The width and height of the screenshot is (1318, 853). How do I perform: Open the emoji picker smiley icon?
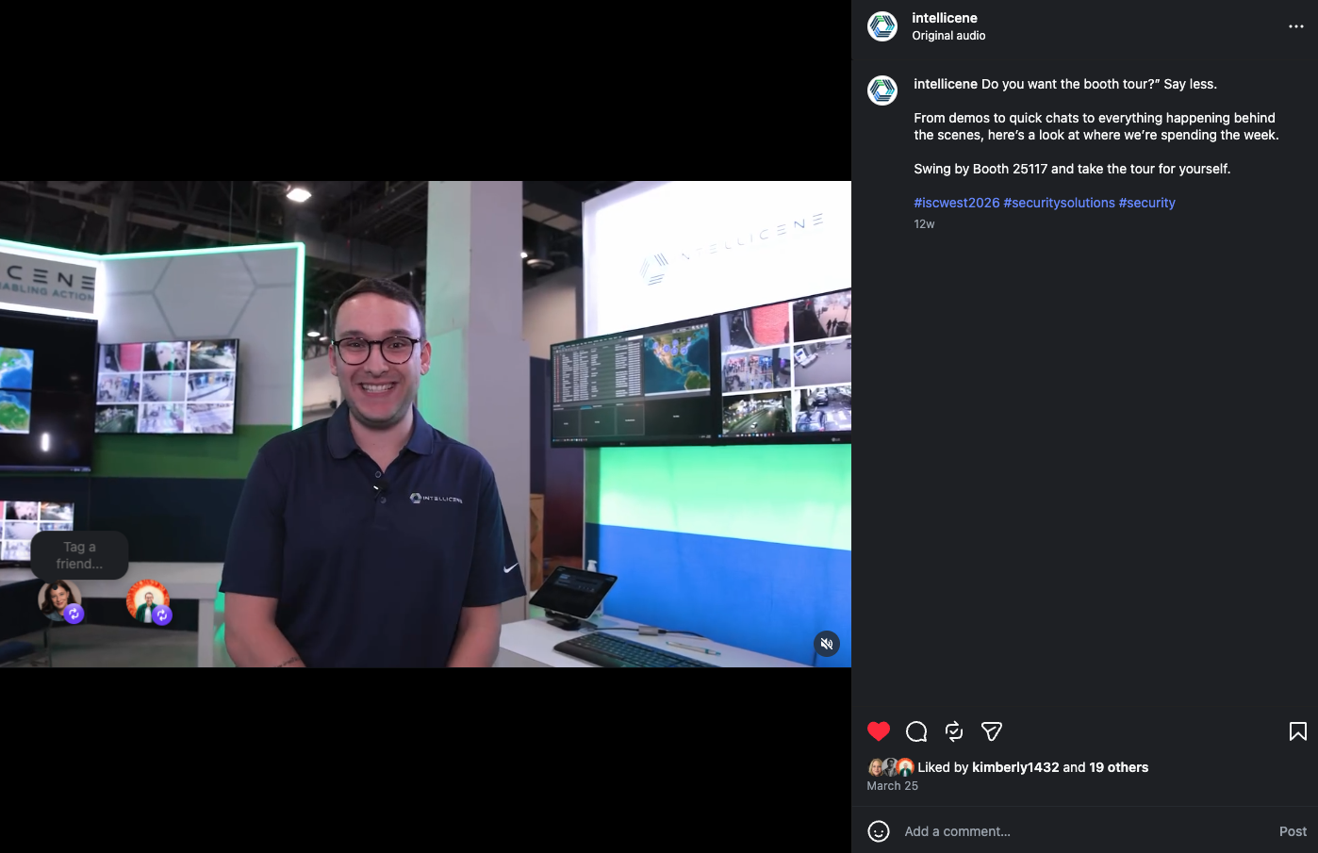point(879,831)
